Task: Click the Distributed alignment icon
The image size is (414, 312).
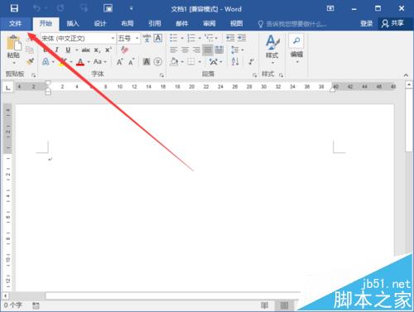Action: pyautogui.click(x=219, y=50)
